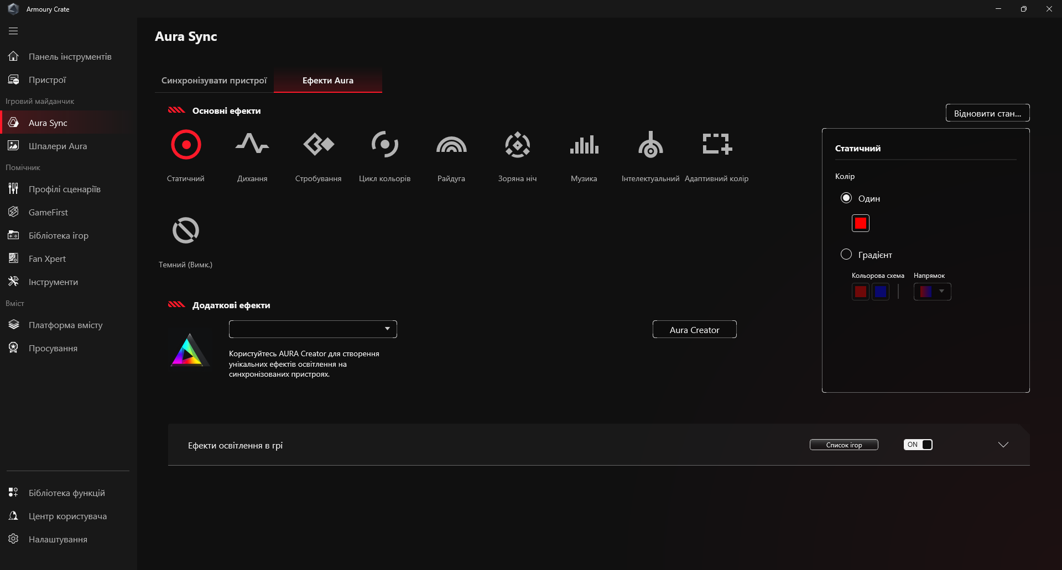Open the red single color swatch
The height and width of the screenshot is (570, 1062).
coord(861,223)
